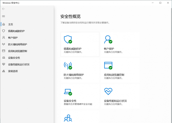Click the person icon in sidebar

click(4, 38)
